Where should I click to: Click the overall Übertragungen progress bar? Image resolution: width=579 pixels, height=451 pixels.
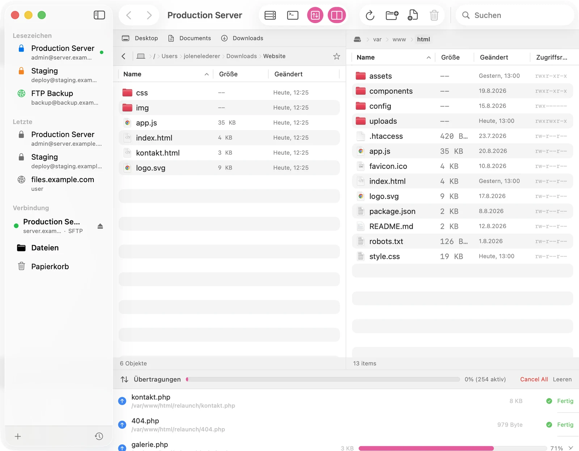tap(323, 379)
